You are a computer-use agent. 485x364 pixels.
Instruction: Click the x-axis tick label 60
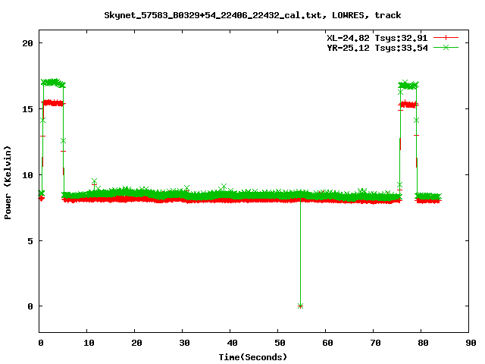tap(327, 343)
